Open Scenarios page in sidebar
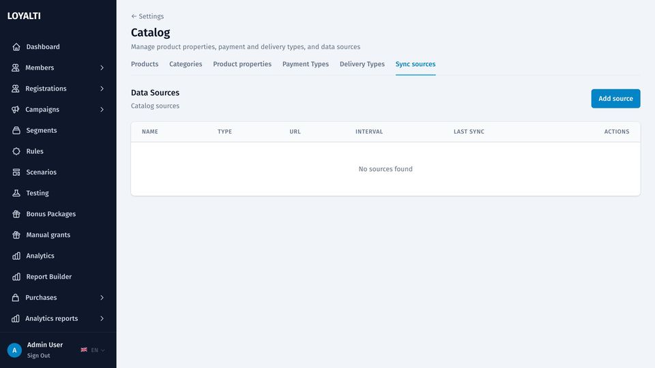 coord(42,172)
